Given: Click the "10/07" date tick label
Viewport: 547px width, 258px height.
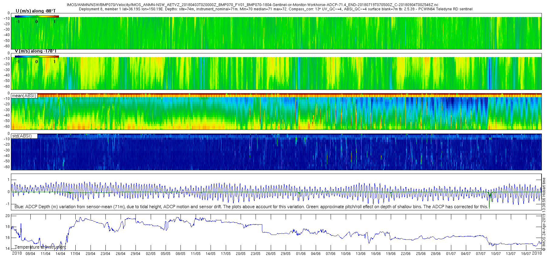Looking at the screenshot, I should tap(496, 254).
